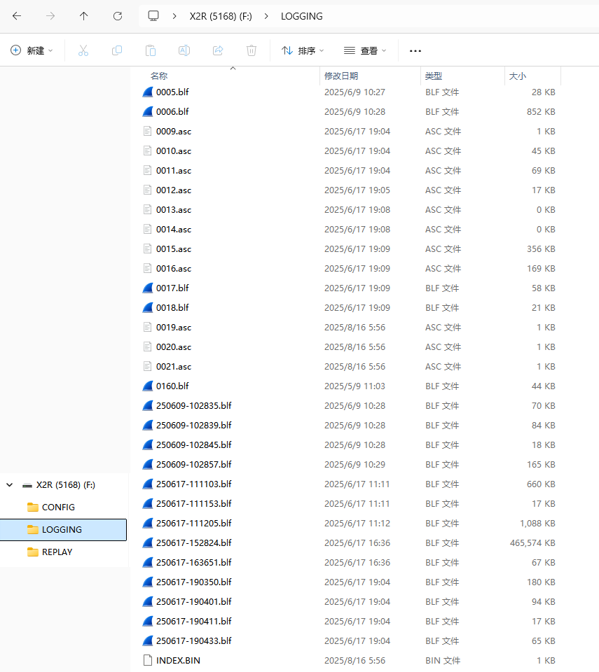Image resolution: width=599 pixels, height=672 pixels.
Task: Sort by 大小 size column header
Action: [x=518, y=76]
